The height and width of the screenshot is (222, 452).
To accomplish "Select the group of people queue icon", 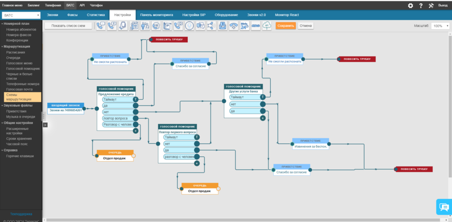I will tap(145, 25).
